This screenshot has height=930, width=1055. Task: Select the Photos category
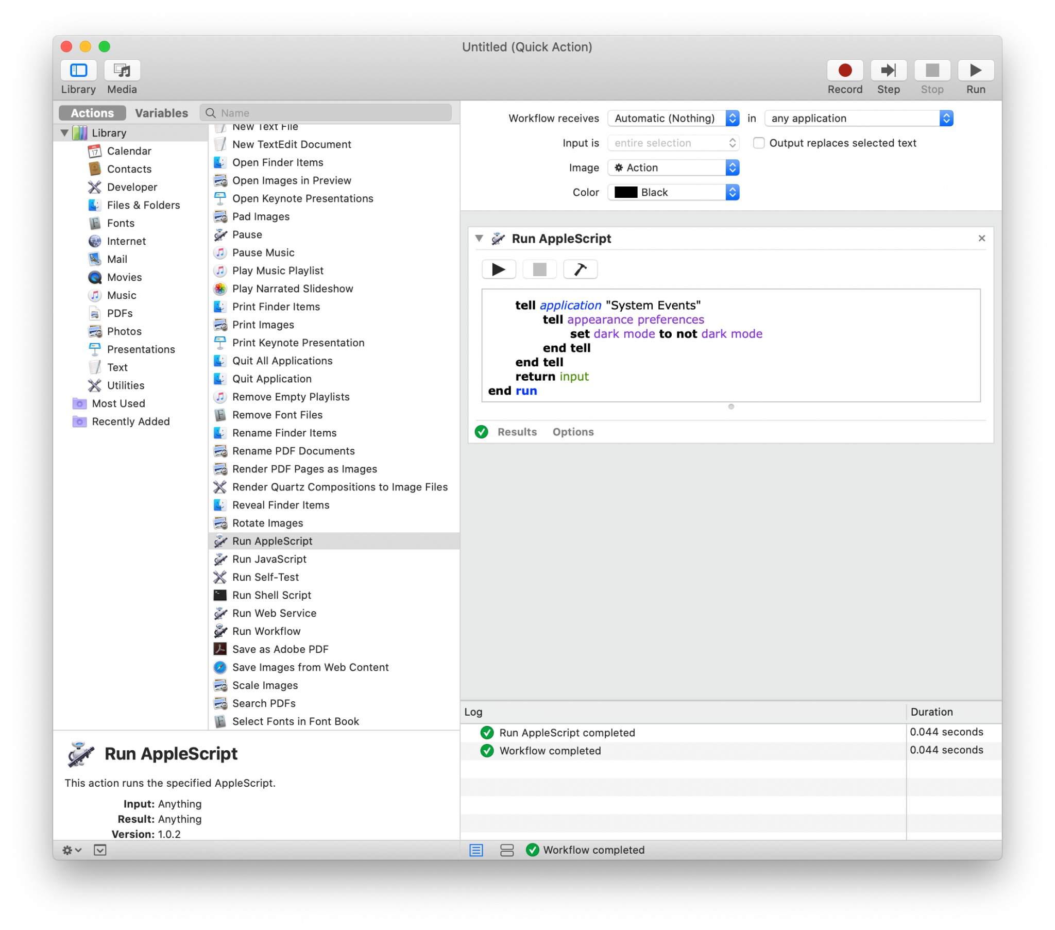[x=124, y=331]
